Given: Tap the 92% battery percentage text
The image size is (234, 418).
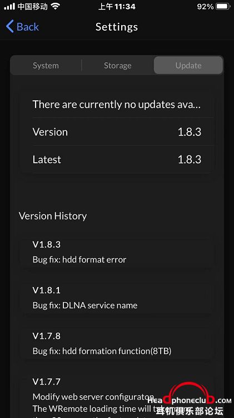Looking at the screenshot, I should (x=205, y=6).
